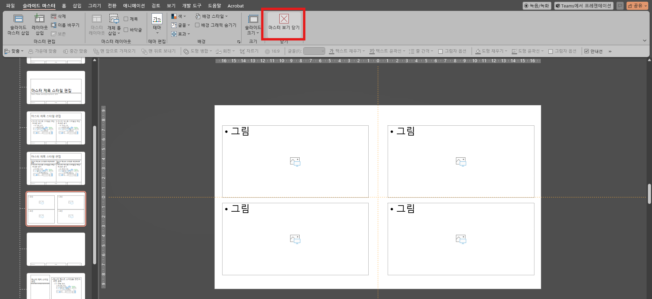Open the Themes (테마) gallery
This screenshot has height=299, width=652.
(x=157, y=24)
